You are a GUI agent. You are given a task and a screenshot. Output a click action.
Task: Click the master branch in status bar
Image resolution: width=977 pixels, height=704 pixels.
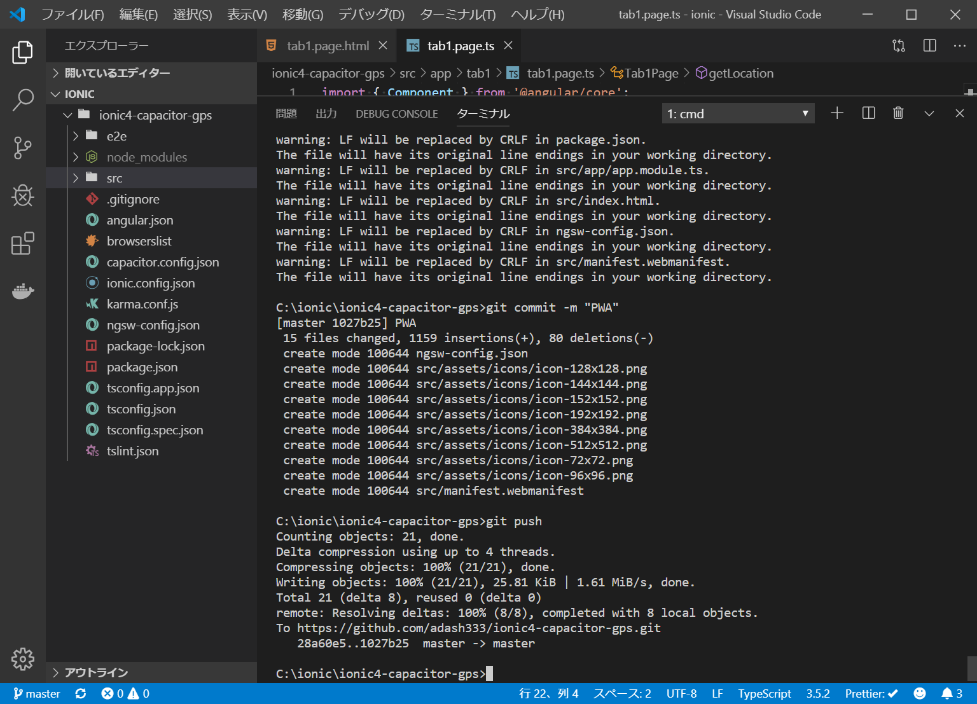pos(37,693)
